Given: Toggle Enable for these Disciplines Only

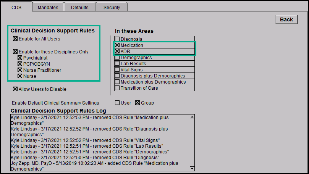Looking at the screenshot, I should tap(15, 52).
